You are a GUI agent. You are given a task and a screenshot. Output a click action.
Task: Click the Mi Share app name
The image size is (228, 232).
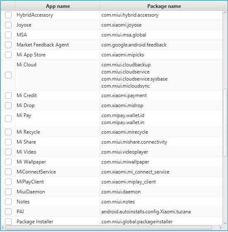[x=26, y=142]
